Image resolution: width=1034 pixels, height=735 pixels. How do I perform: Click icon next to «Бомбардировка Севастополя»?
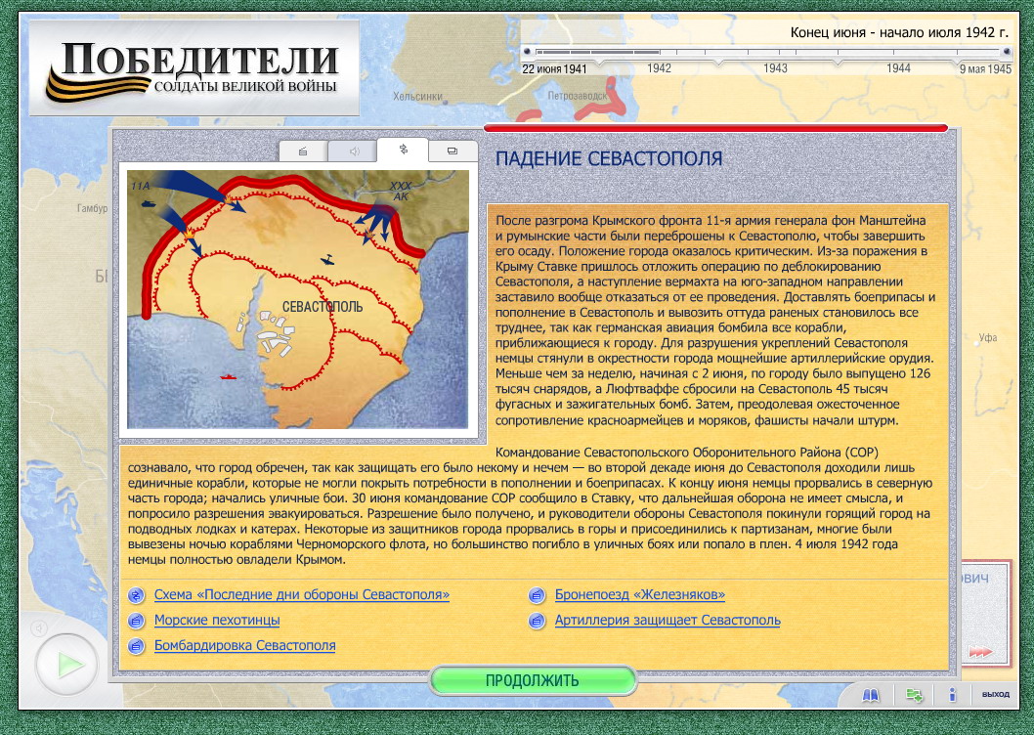135,646
